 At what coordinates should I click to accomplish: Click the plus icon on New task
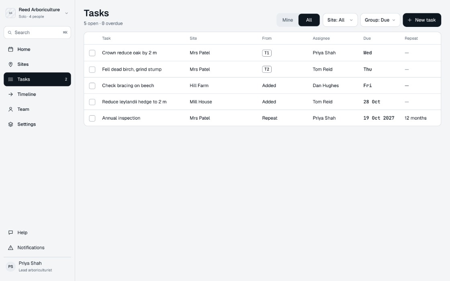click(409, 20)
